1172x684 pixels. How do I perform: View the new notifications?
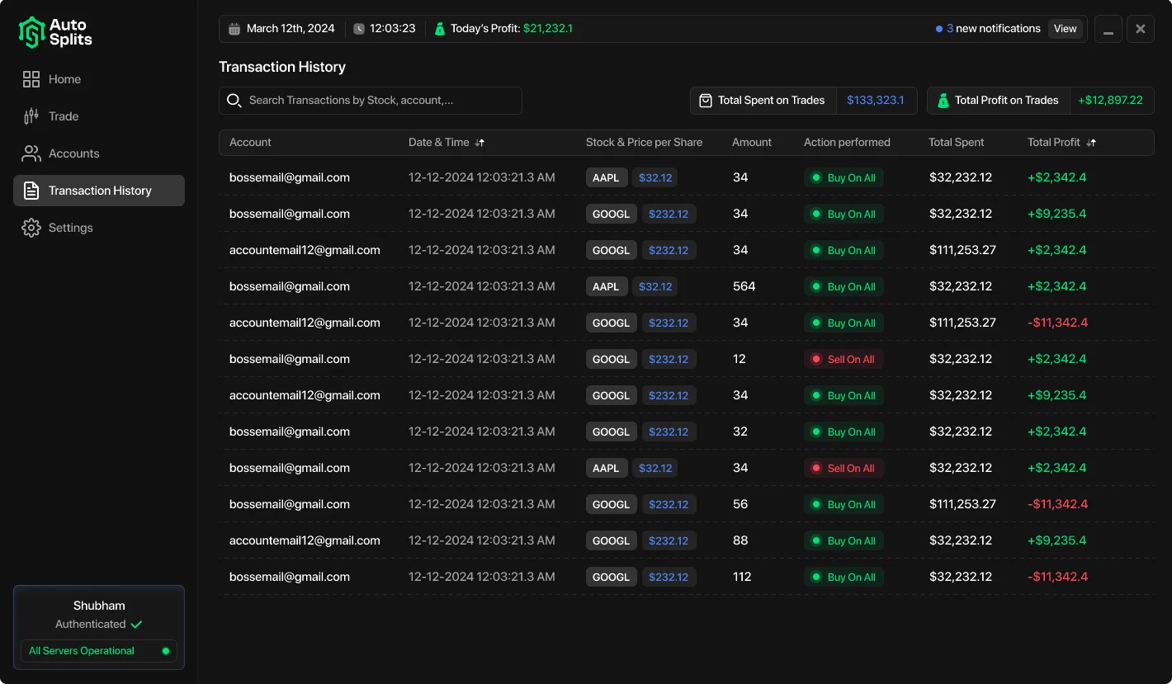point(1065,29)
